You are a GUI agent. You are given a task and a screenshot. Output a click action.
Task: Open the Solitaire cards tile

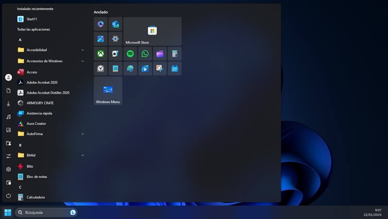(115, 54)
